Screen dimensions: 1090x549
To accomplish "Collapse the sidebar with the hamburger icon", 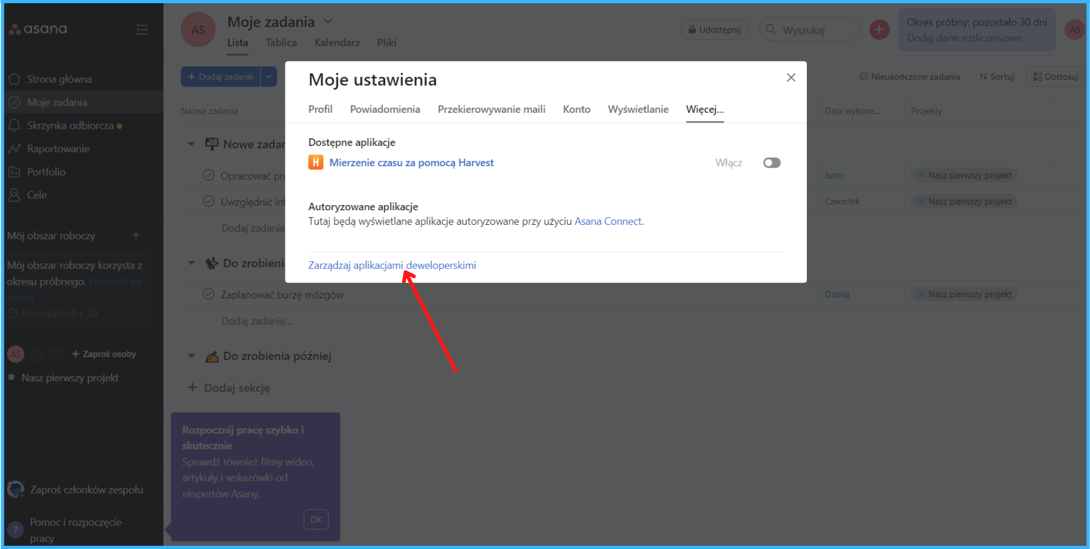I will (142, 29).
